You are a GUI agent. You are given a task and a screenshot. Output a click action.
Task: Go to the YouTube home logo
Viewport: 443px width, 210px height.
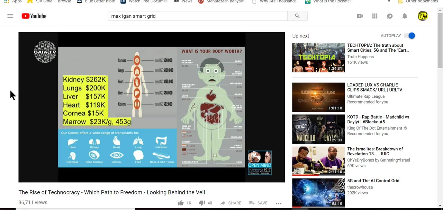pos(34,16)
